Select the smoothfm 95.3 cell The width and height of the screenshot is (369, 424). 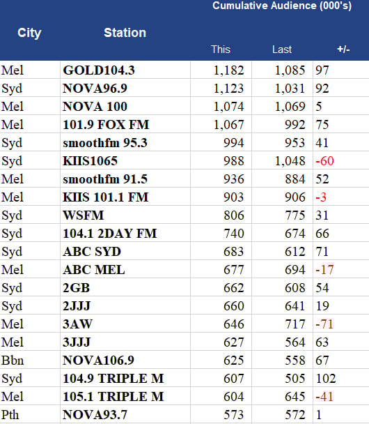pyautogui.click(x=125, y=143)
